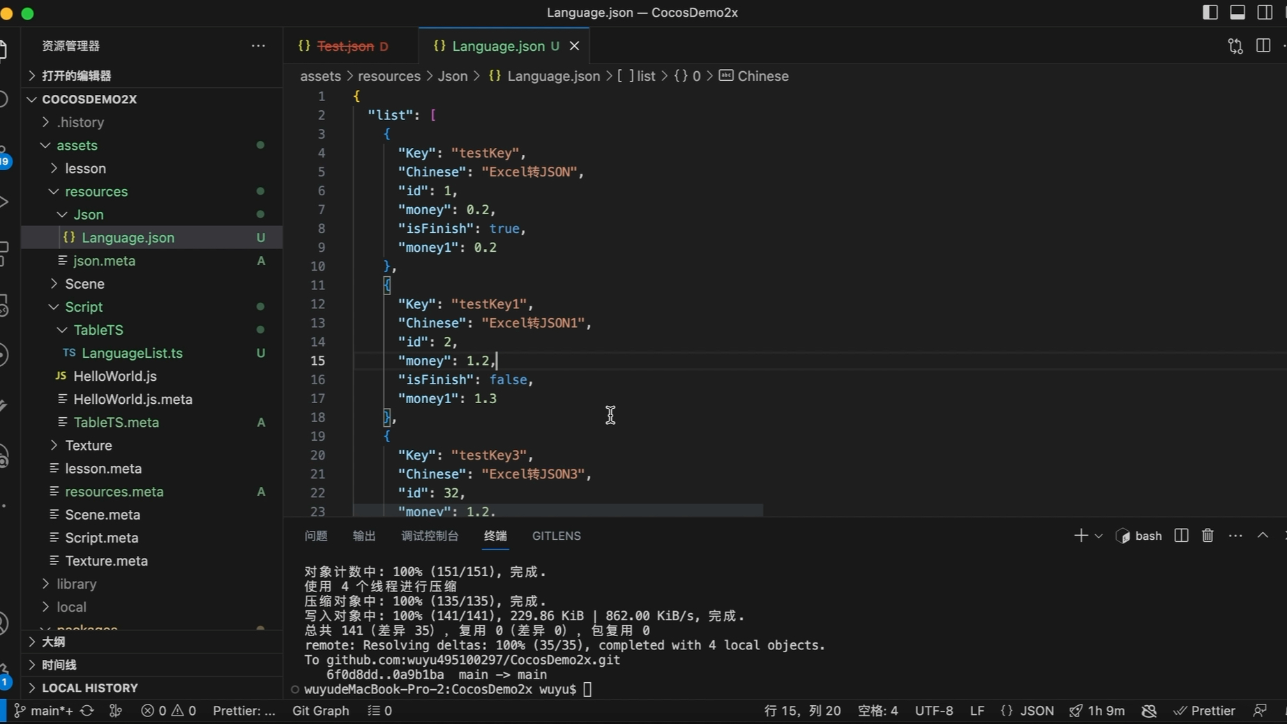Split the editor to the right
Image resolution: width=1287 pixels, height=724 pixels.
click(x=1263, y=46)
